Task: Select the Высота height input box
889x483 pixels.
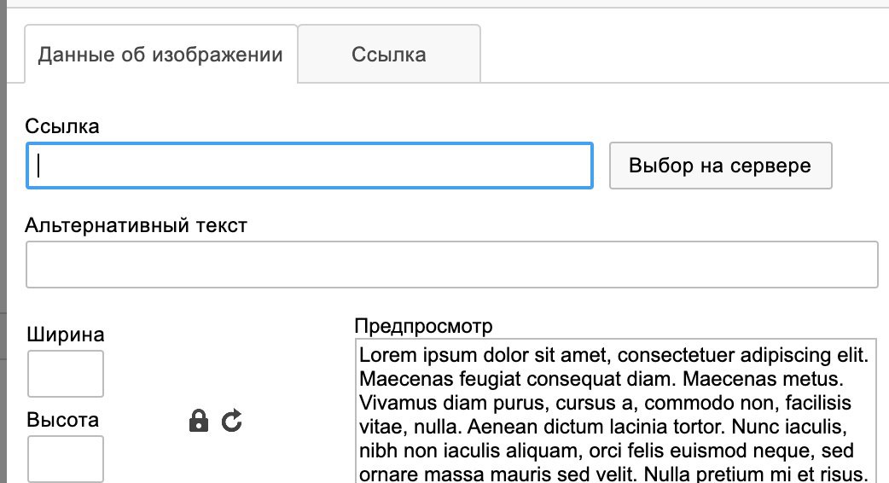Action: coord(66,459)
